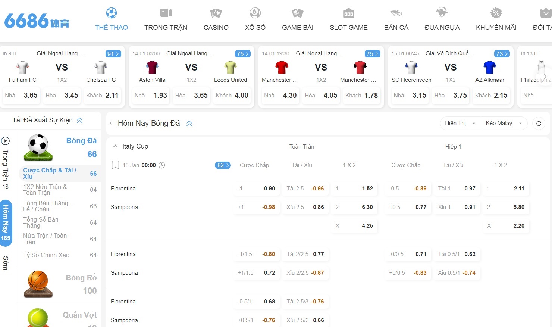Pick Sampdoria +0/0.5 first-half odds -0.83
This screenshot has width=552, height=327.
point(408,273)
